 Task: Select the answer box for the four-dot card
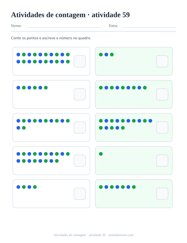coord(80,194)
